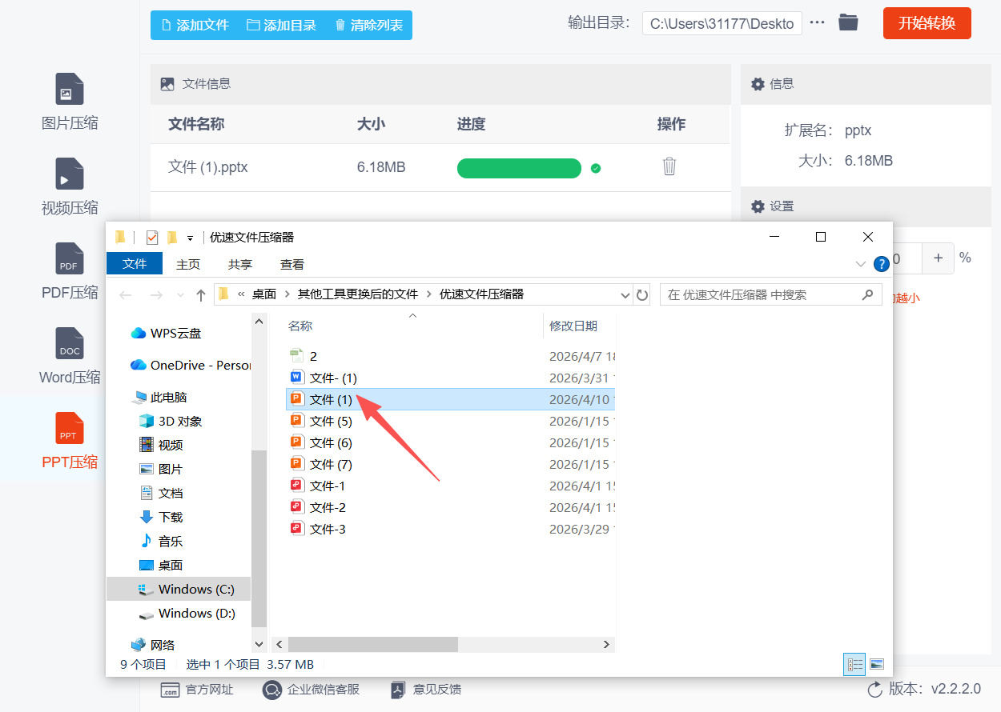Select 此电脑 in the navigation pane
Image resolution: width=1001 pixels, height=712 pixels.
pyautogui.click(x=159, y=397)
